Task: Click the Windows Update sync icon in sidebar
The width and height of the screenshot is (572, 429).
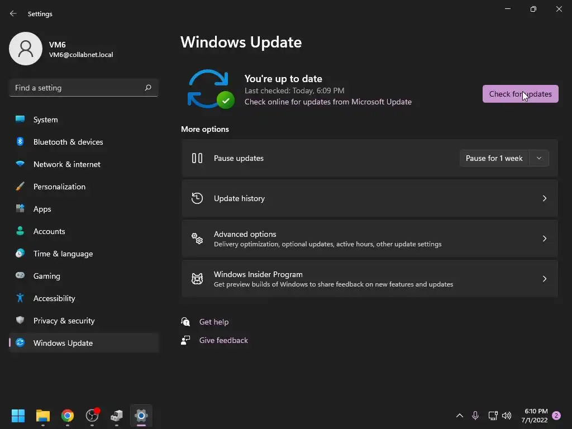Action: tap(20, 342)
